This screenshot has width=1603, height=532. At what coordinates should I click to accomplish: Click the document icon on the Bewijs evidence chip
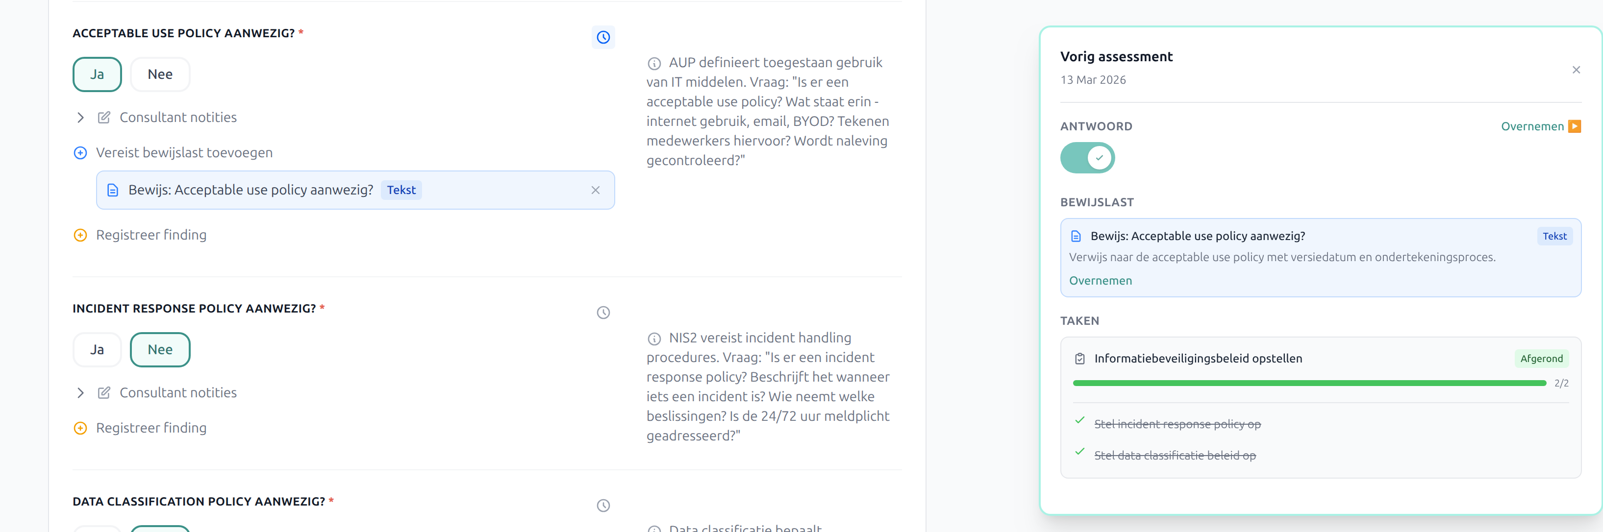tap(113, 190)
